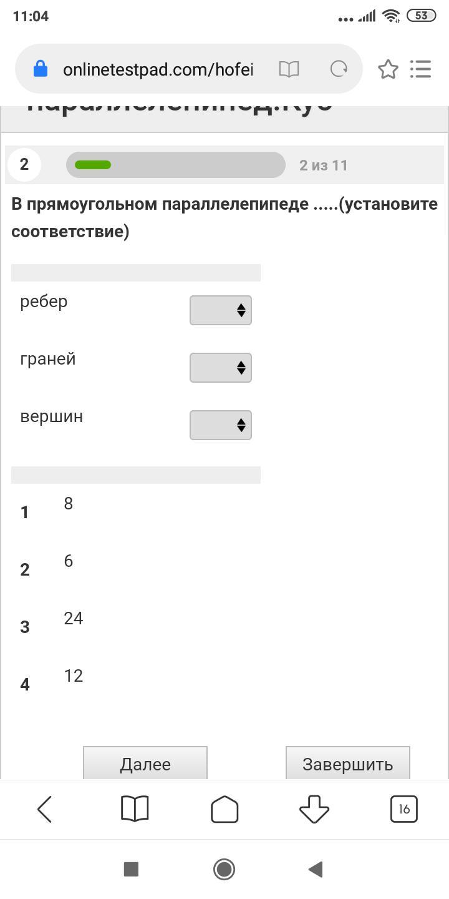Tap the secure lock icon
This screenshot has width=449, height=899.
41,69
